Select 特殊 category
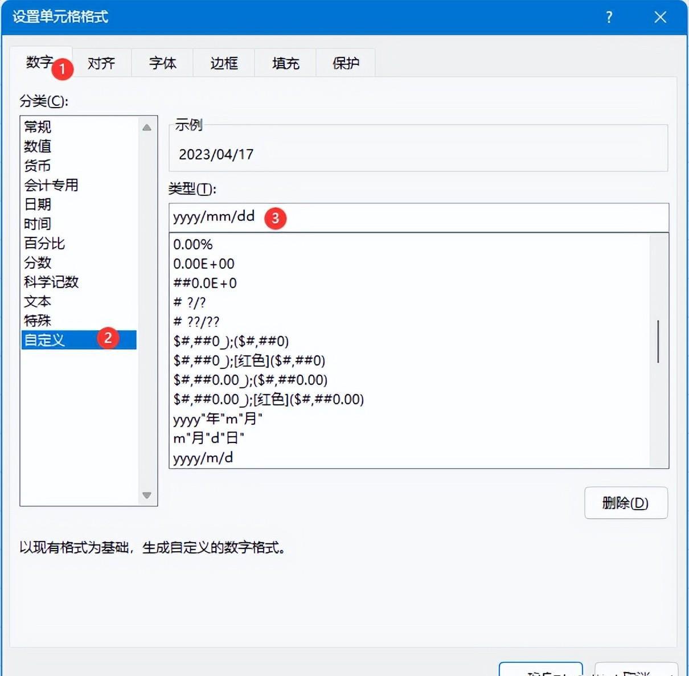689x676 pixels. [x=79, y=320]
